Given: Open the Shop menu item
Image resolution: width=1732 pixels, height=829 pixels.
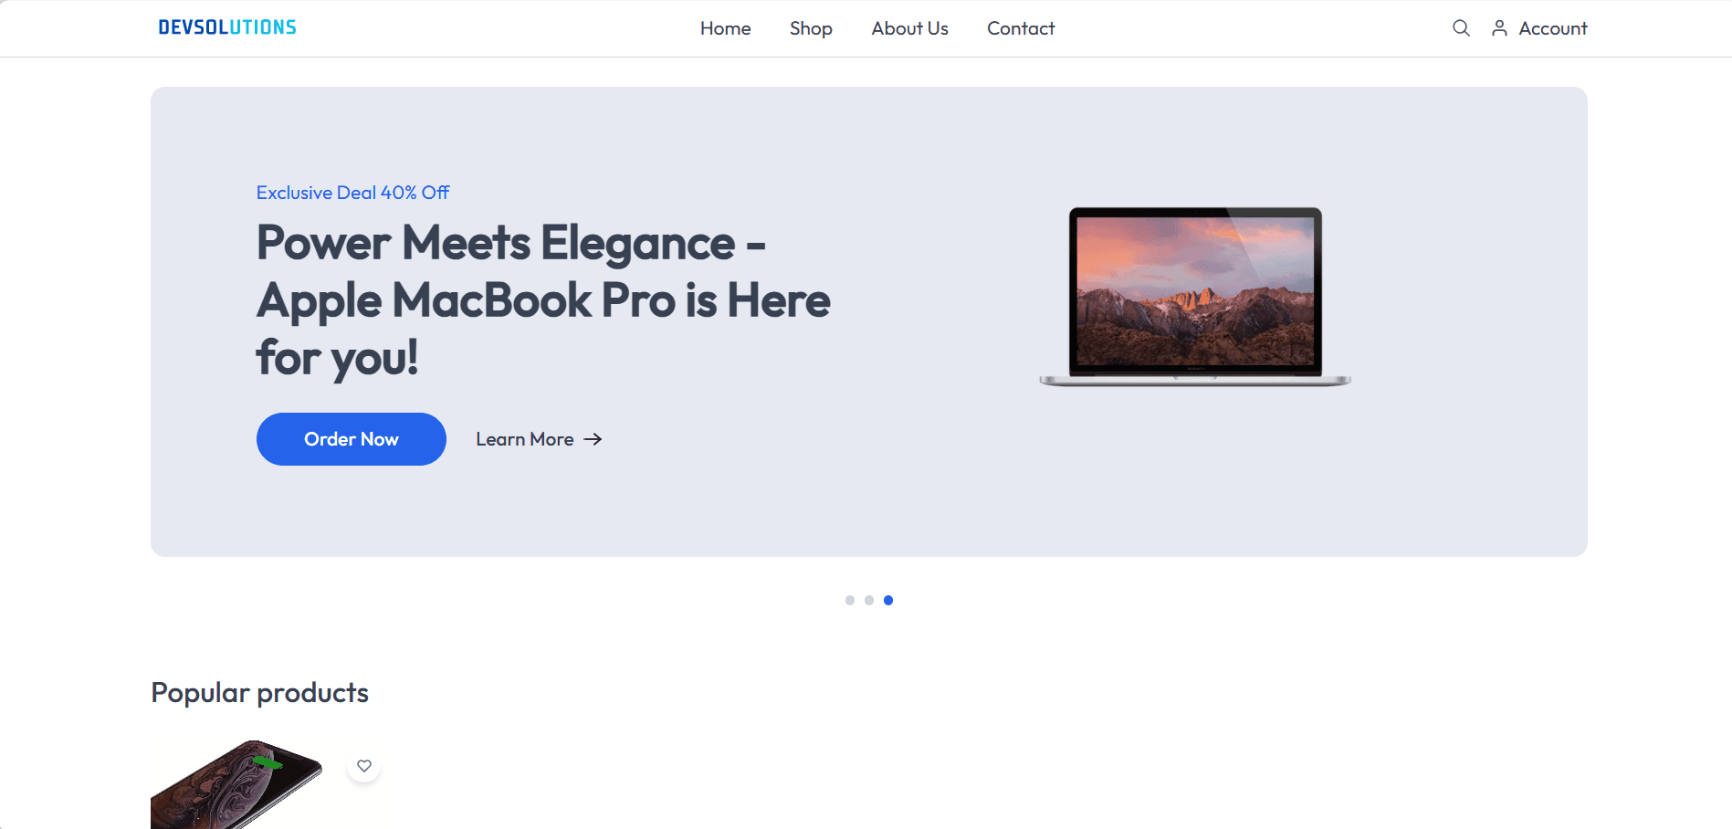Looking at the screenshot, I should (811, 28).
